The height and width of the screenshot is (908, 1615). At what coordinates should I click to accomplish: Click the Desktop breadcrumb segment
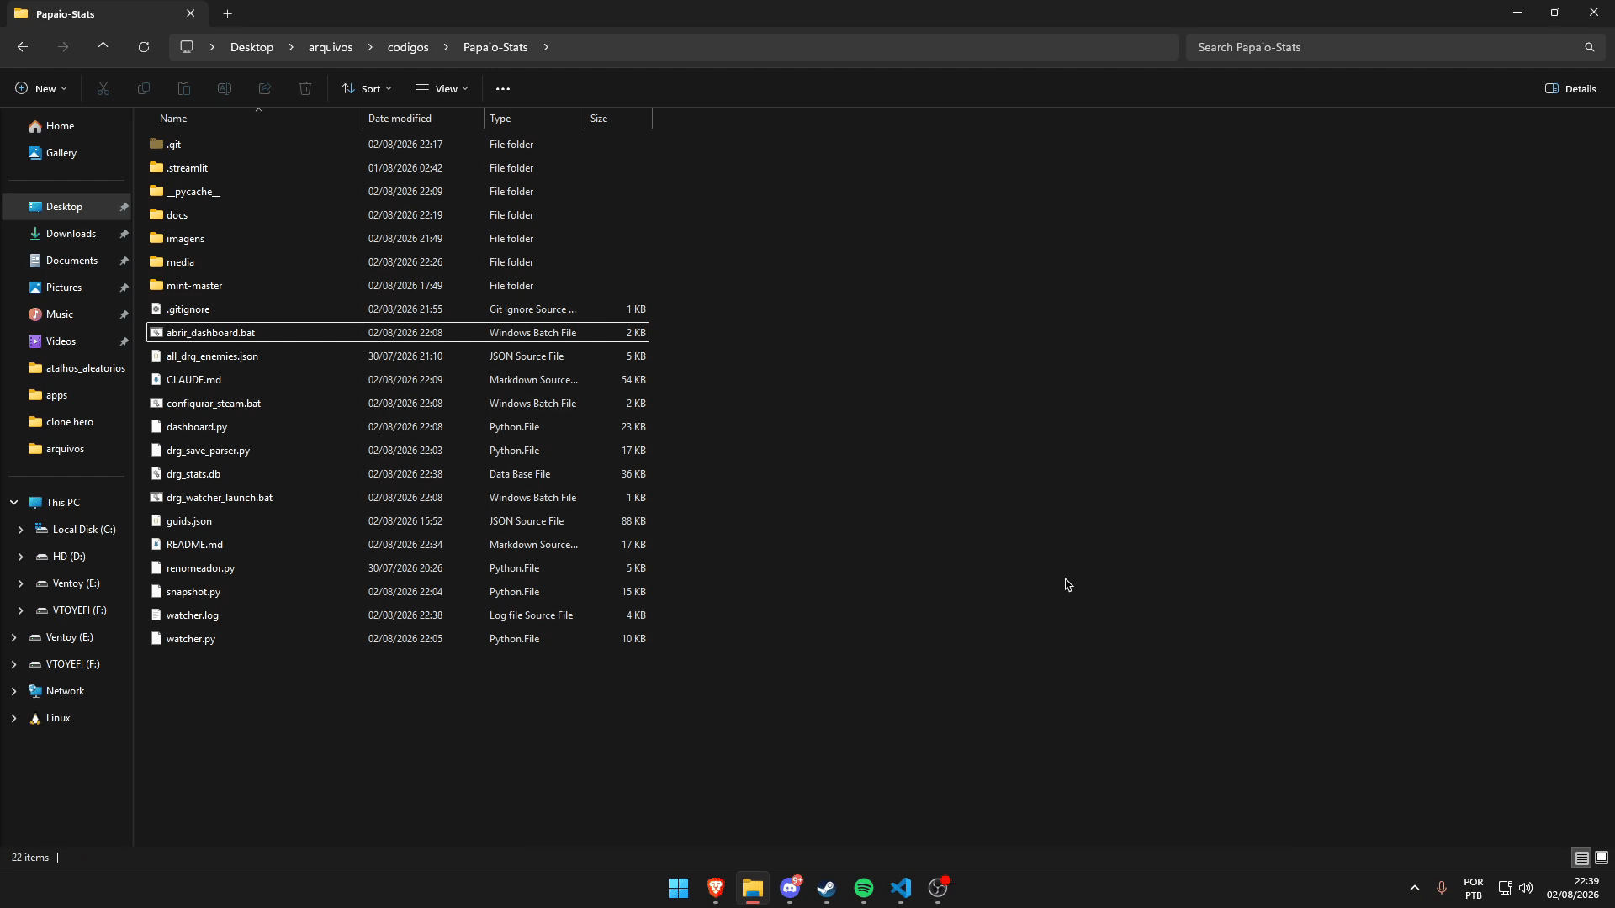tap(252, 47)
